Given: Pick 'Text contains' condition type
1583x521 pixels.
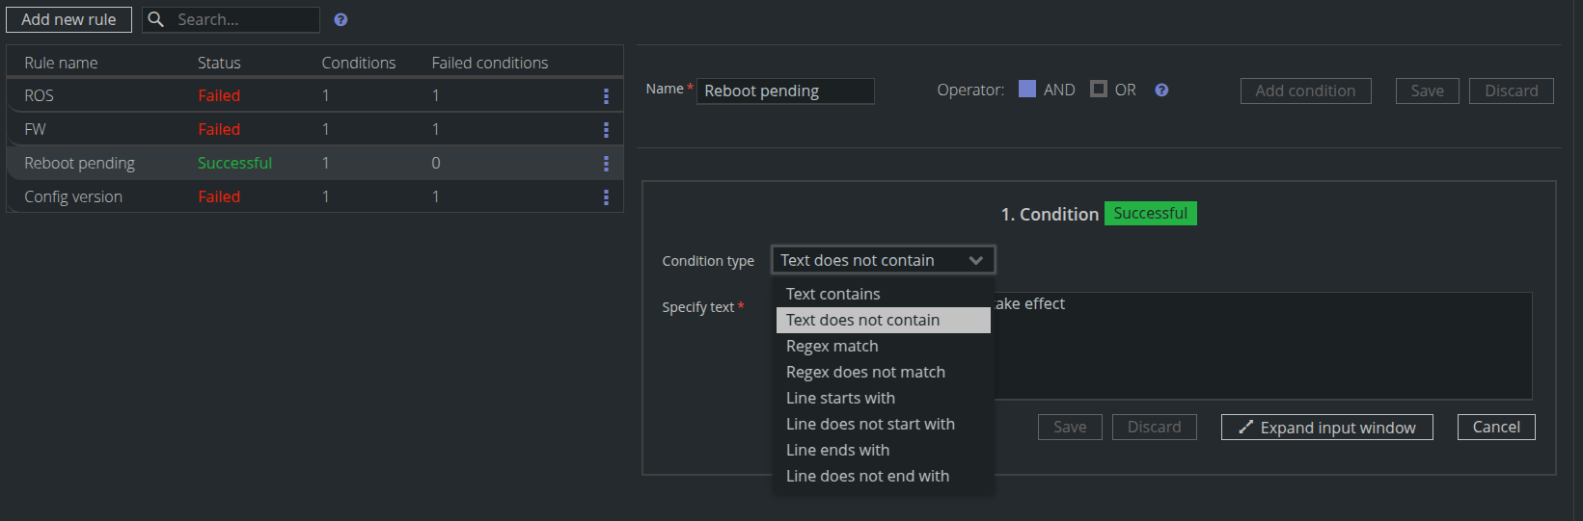Looking at the screenshot, I should [832, 294].
